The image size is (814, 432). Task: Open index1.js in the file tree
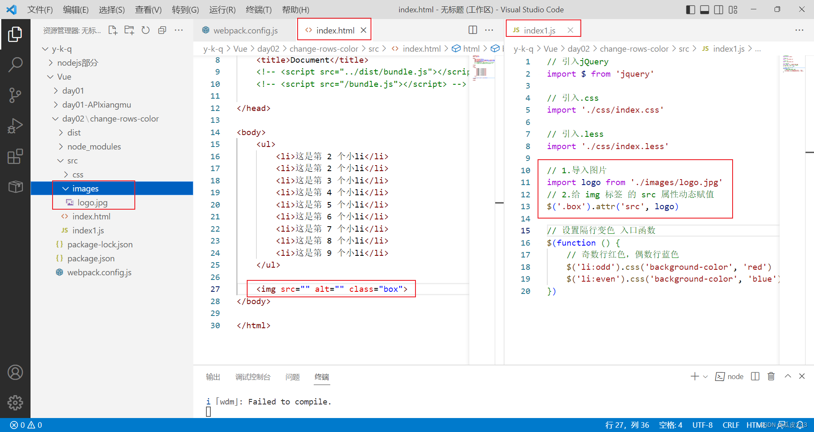88,231
